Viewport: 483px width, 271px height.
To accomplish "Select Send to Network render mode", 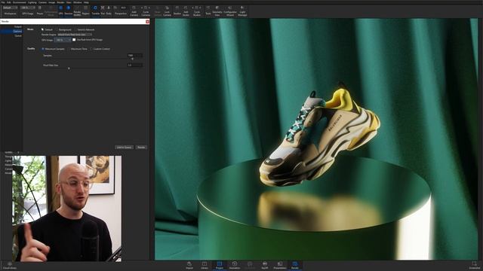I will (x=84, y=30).
